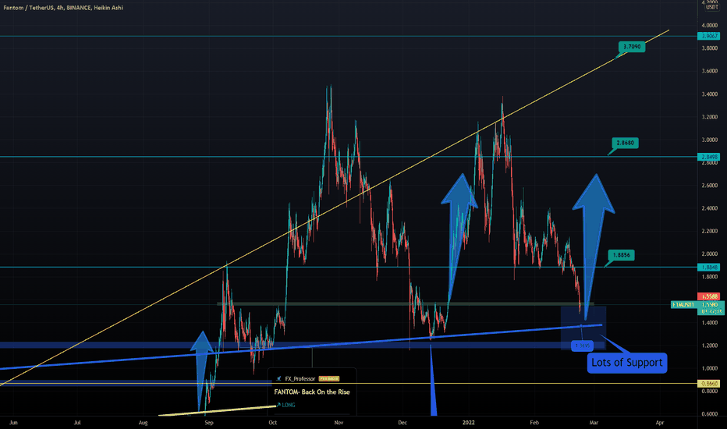This screenshot has height=429, width=727.
Task: Click the 3.0000 price axis label
Action: (x=709, y=140)
